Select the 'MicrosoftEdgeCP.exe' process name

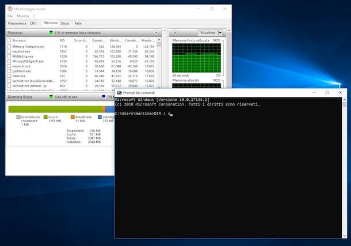(28, 61)
